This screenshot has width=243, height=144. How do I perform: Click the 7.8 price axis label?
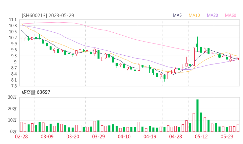click(13, 86)
